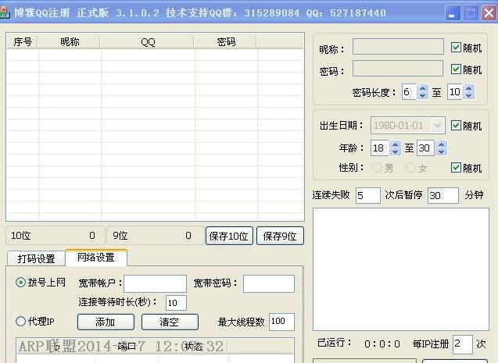Close the 博雅QQ注册 window
Viewport: 498px width, 363px height.
coord(489,13)
